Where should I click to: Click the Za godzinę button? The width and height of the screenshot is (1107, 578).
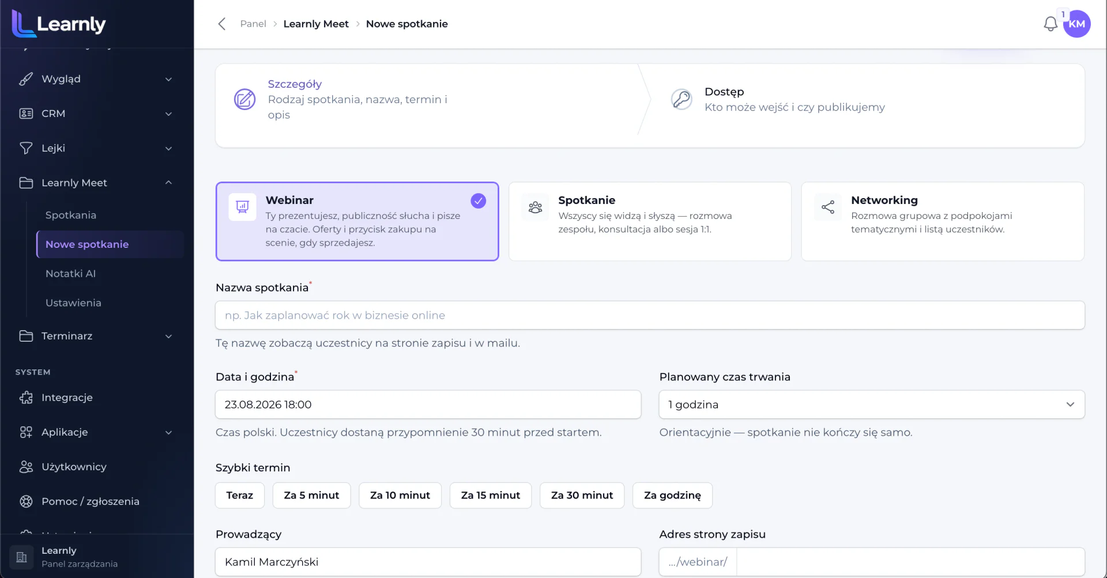(672, 496)
